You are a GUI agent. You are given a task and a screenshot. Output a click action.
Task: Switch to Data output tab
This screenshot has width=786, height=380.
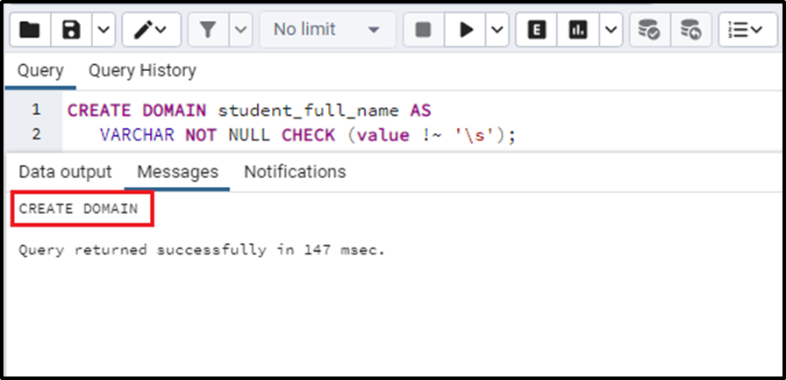[x=65, y=172]
